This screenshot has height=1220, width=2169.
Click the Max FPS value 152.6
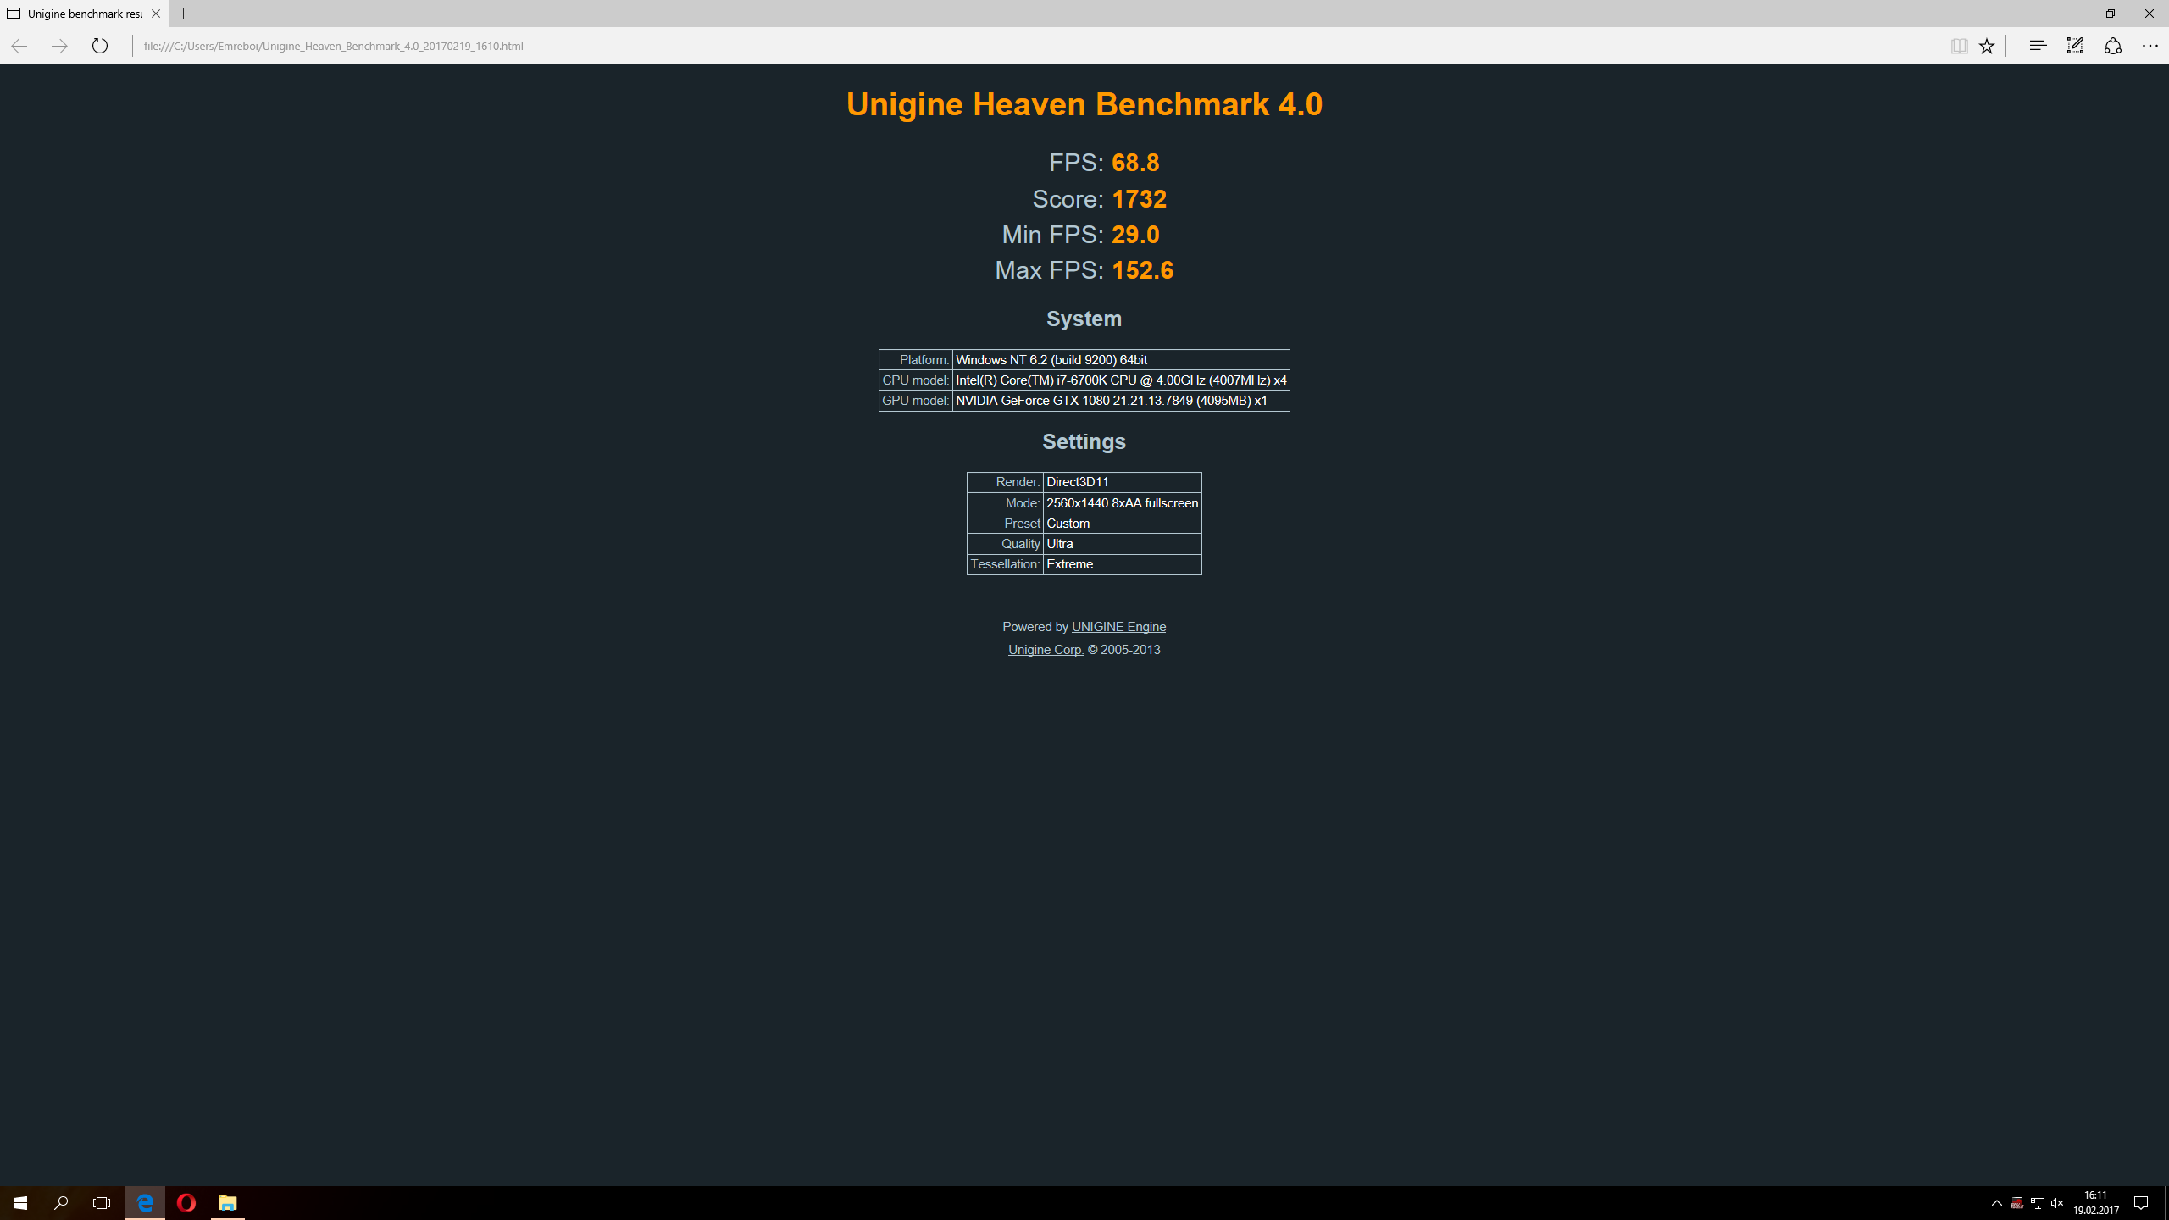1142,270
